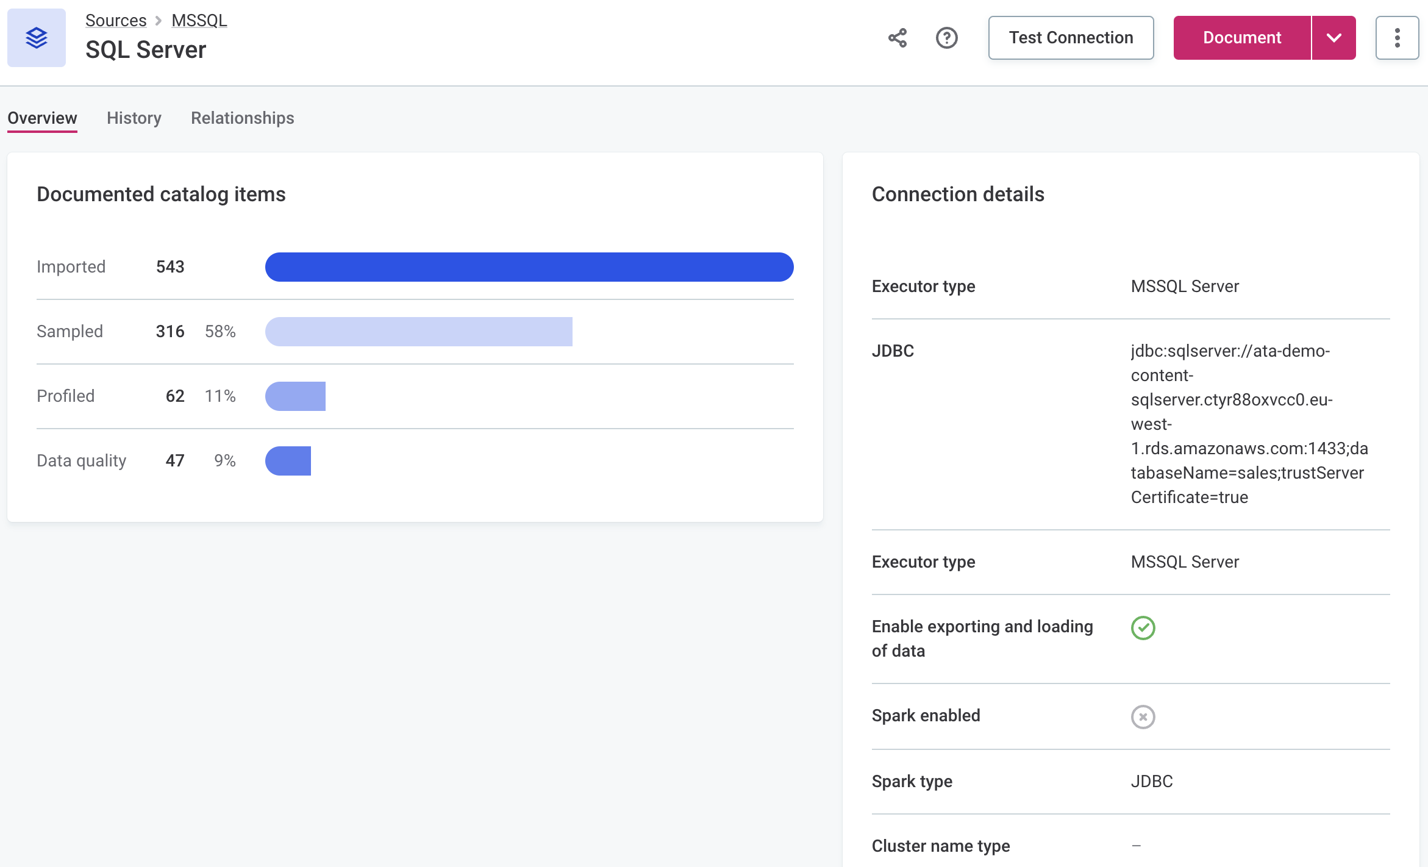
Task: Click the Test Connection button
Action: pos(1071,37)
